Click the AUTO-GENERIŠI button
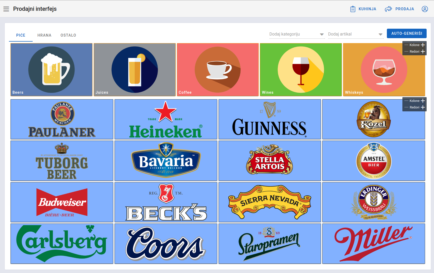Screen dimensions: 434x273 point(407,33)
